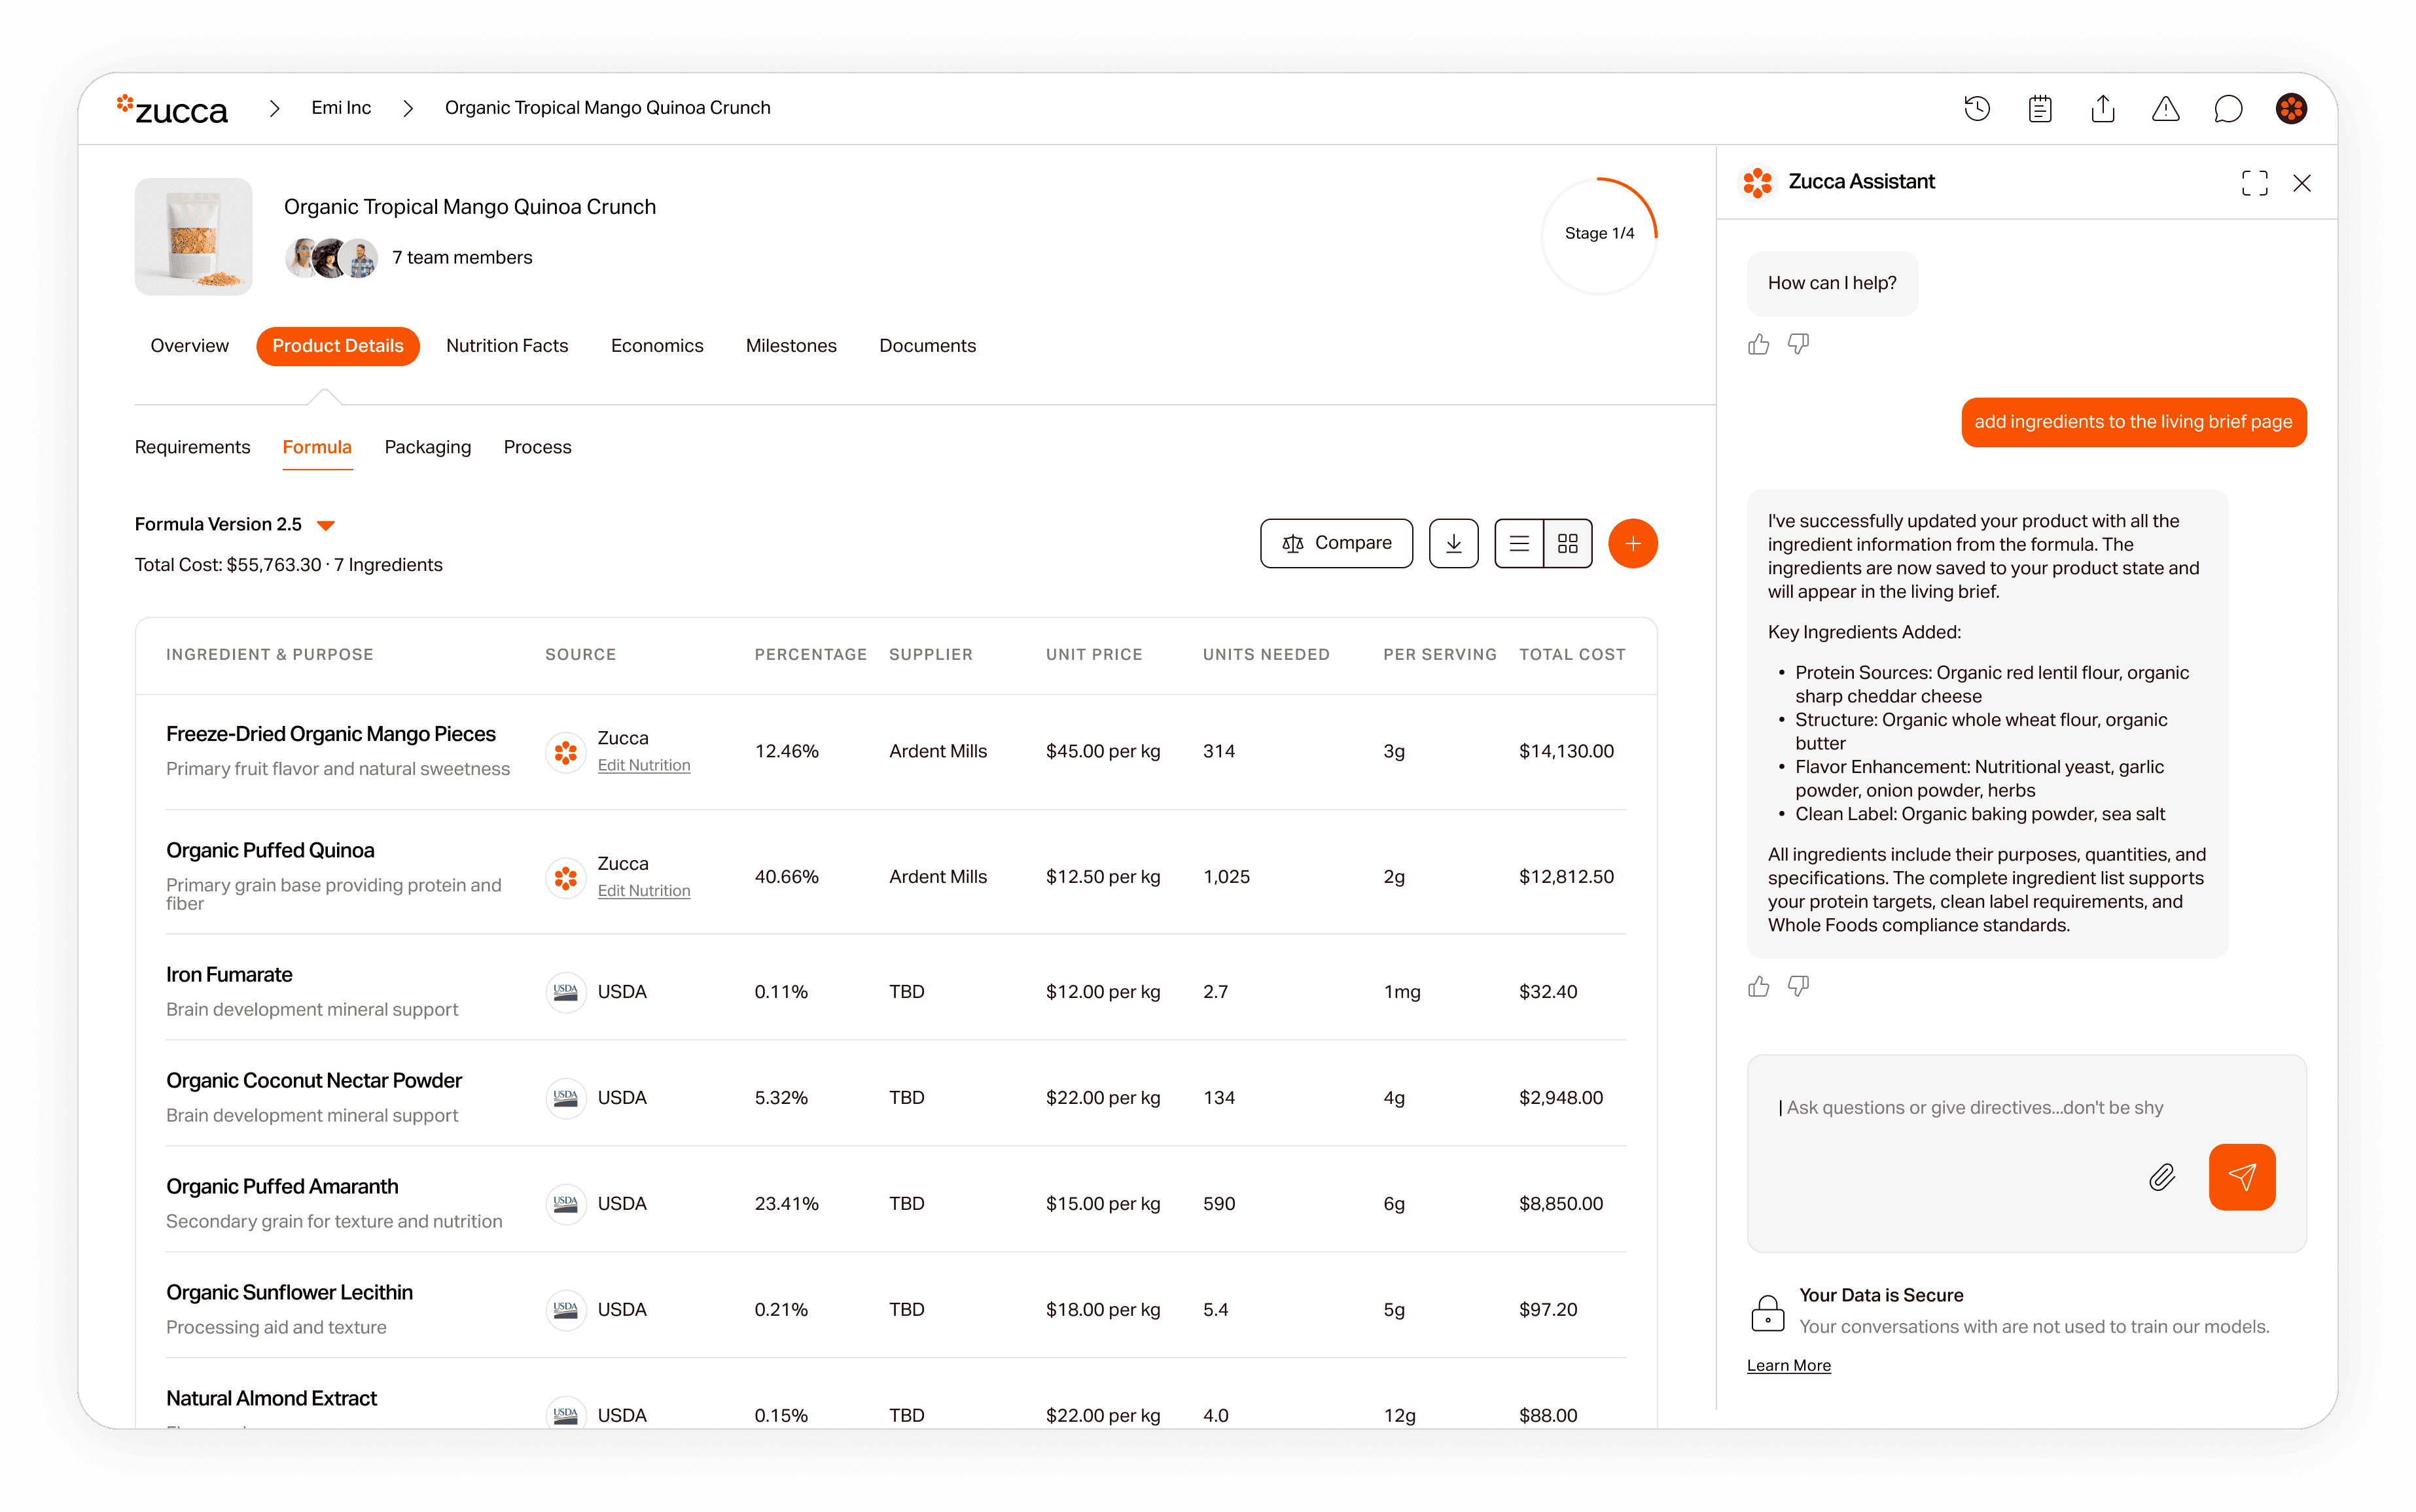Viewport: 2416px width, 1512px height.
Task: Open the version history icon
Action: coord(1977,108)
